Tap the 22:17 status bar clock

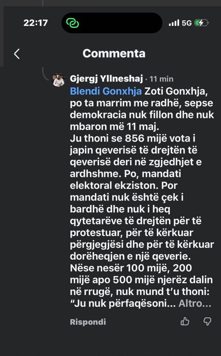click(x=36, y=23)
